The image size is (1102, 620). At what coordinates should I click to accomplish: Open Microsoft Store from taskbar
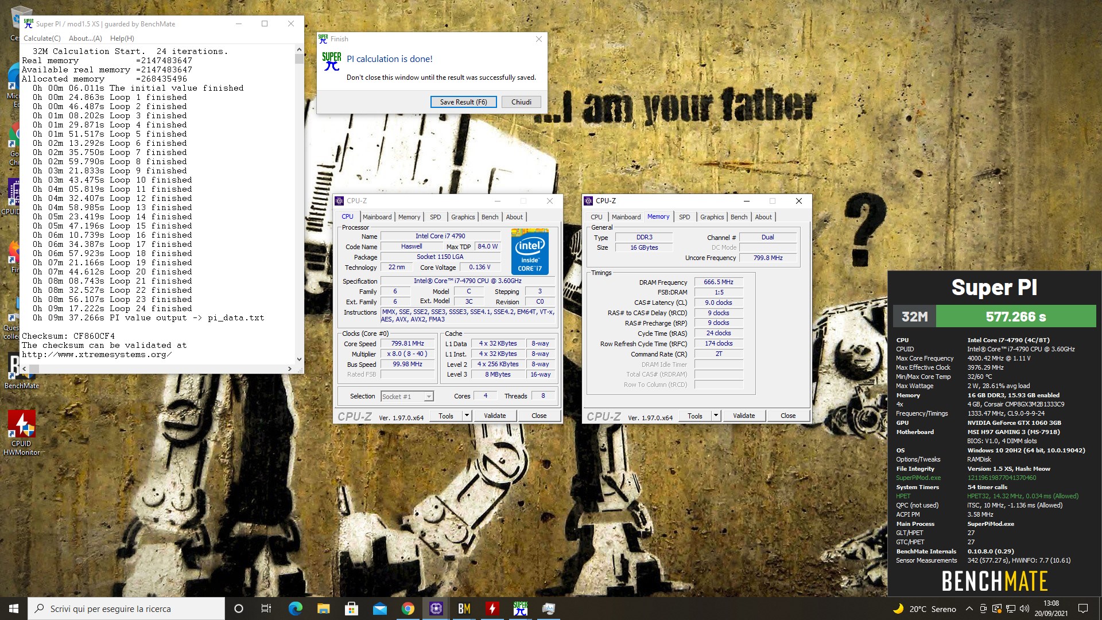click(351, 609)
